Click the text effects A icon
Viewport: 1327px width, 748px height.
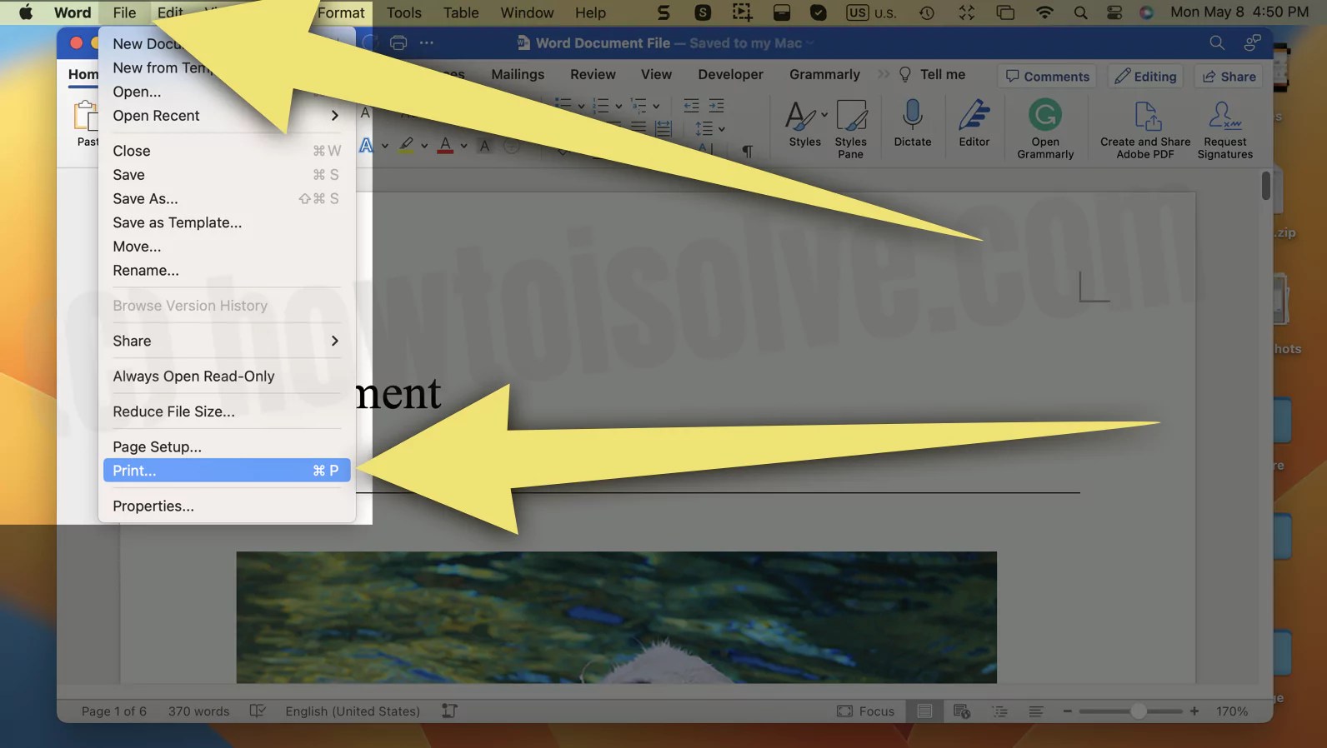(366, 146)
